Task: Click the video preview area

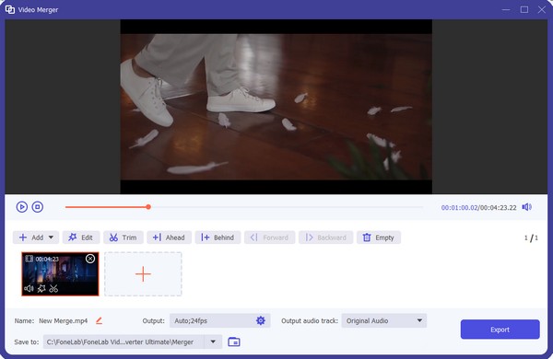Action: pos(276,107)
